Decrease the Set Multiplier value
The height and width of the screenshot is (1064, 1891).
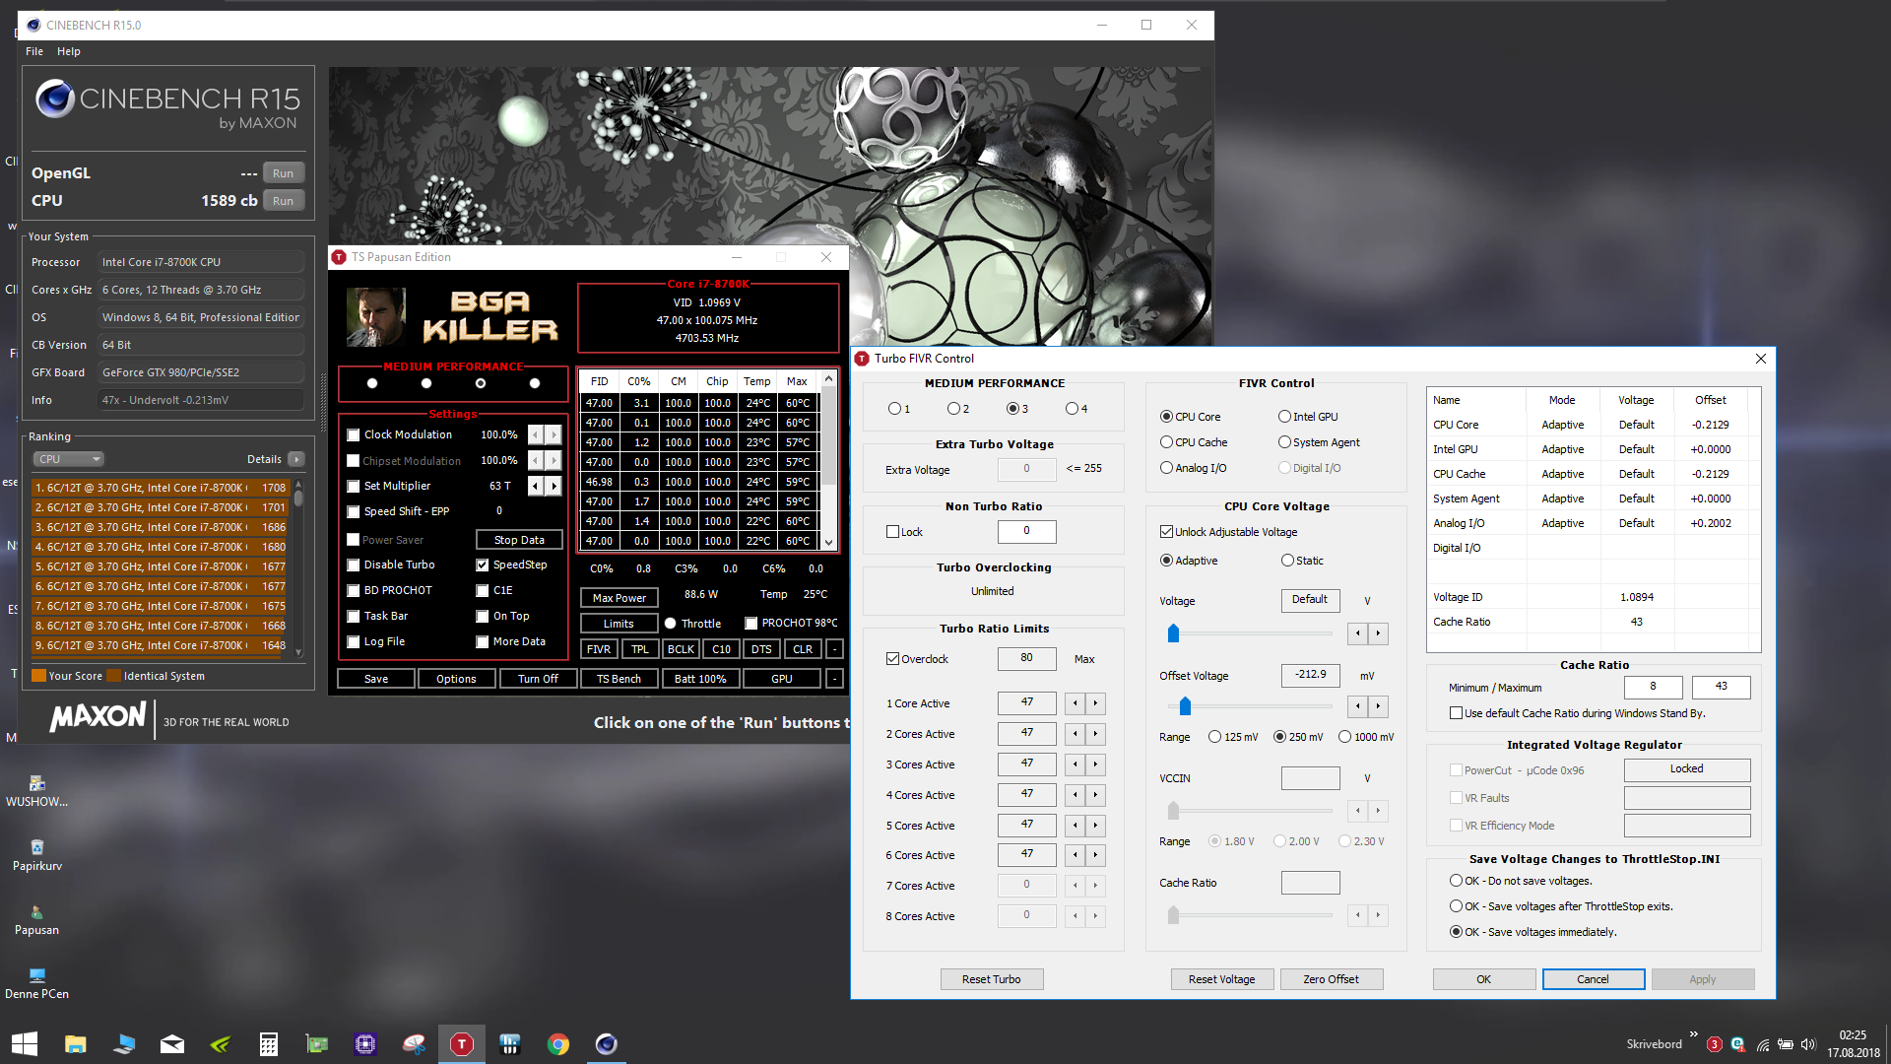point(535,486)
